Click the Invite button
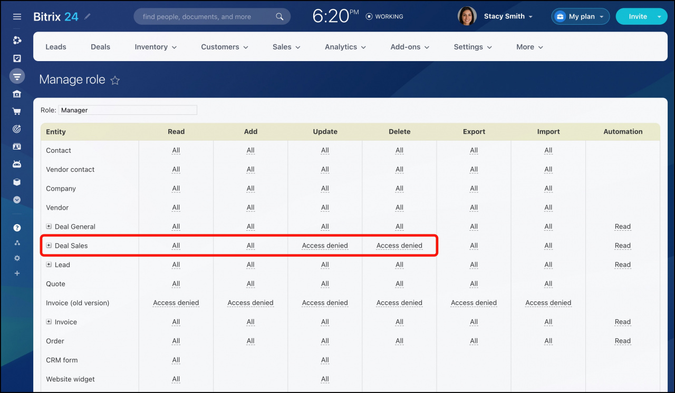This screenshot has width=675, height=393. 638,16
